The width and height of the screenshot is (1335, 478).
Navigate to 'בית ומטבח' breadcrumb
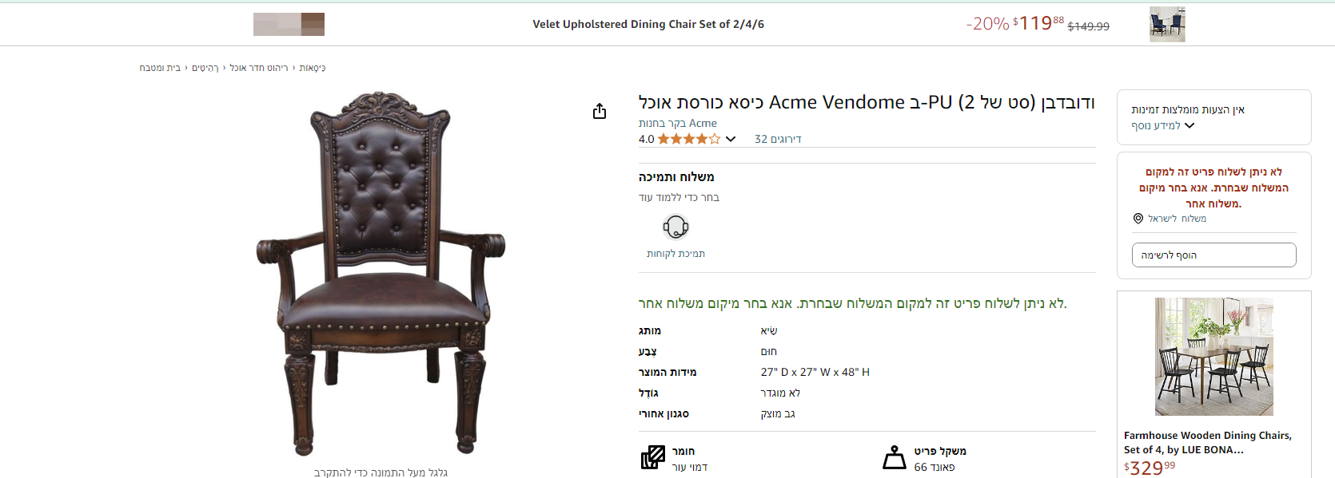pos(160,68)
